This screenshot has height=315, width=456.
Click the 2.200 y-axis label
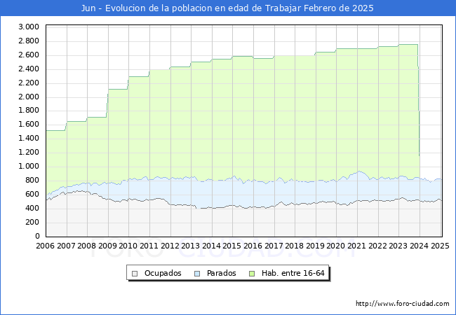(x=29, y=83)
